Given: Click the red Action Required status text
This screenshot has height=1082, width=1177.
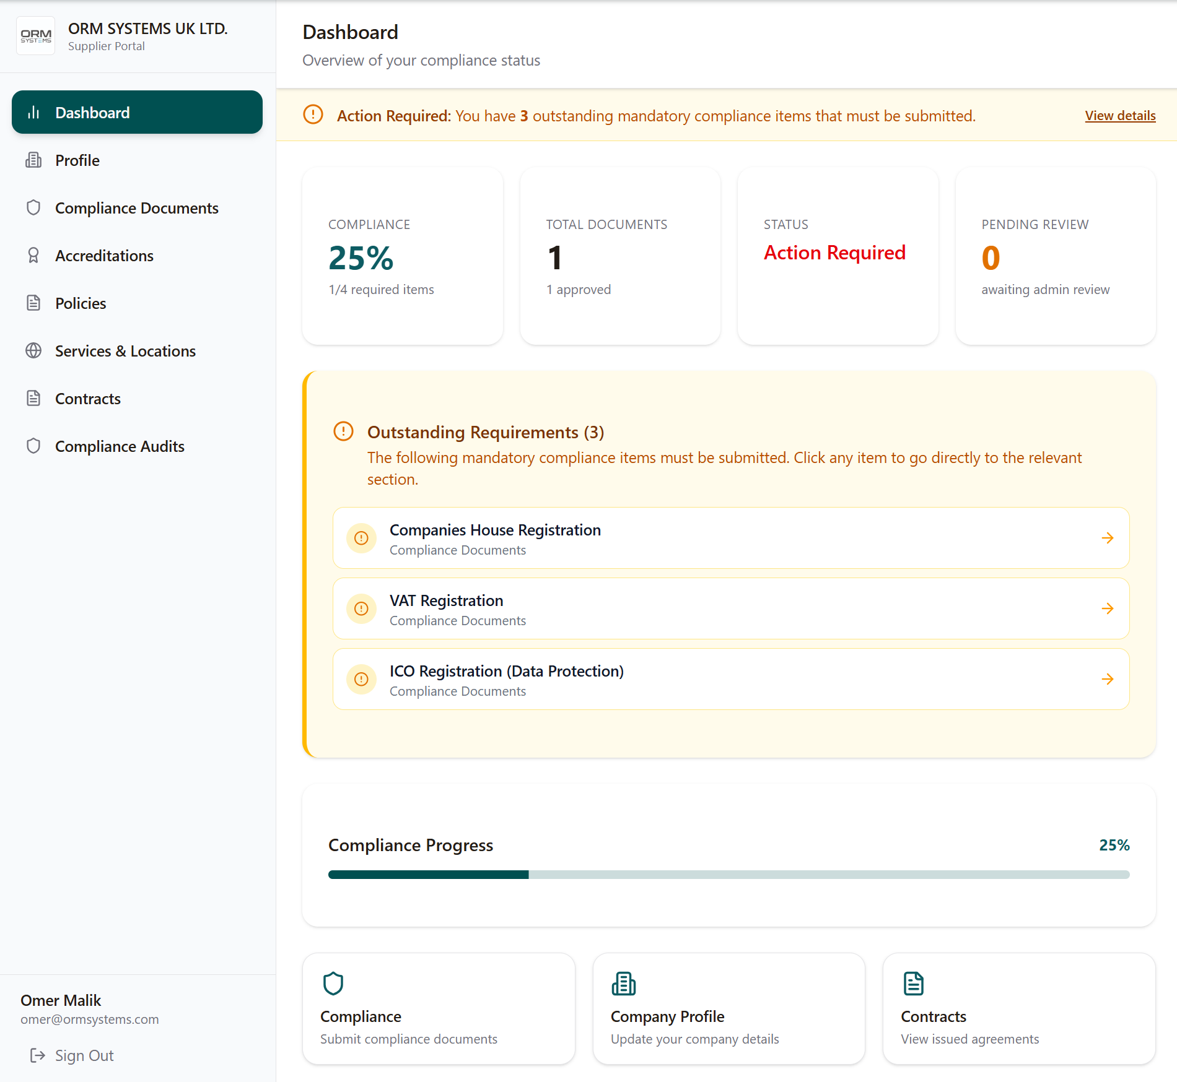Looking at the screenshot, I should pyautogui.click(x=834, y=253).
